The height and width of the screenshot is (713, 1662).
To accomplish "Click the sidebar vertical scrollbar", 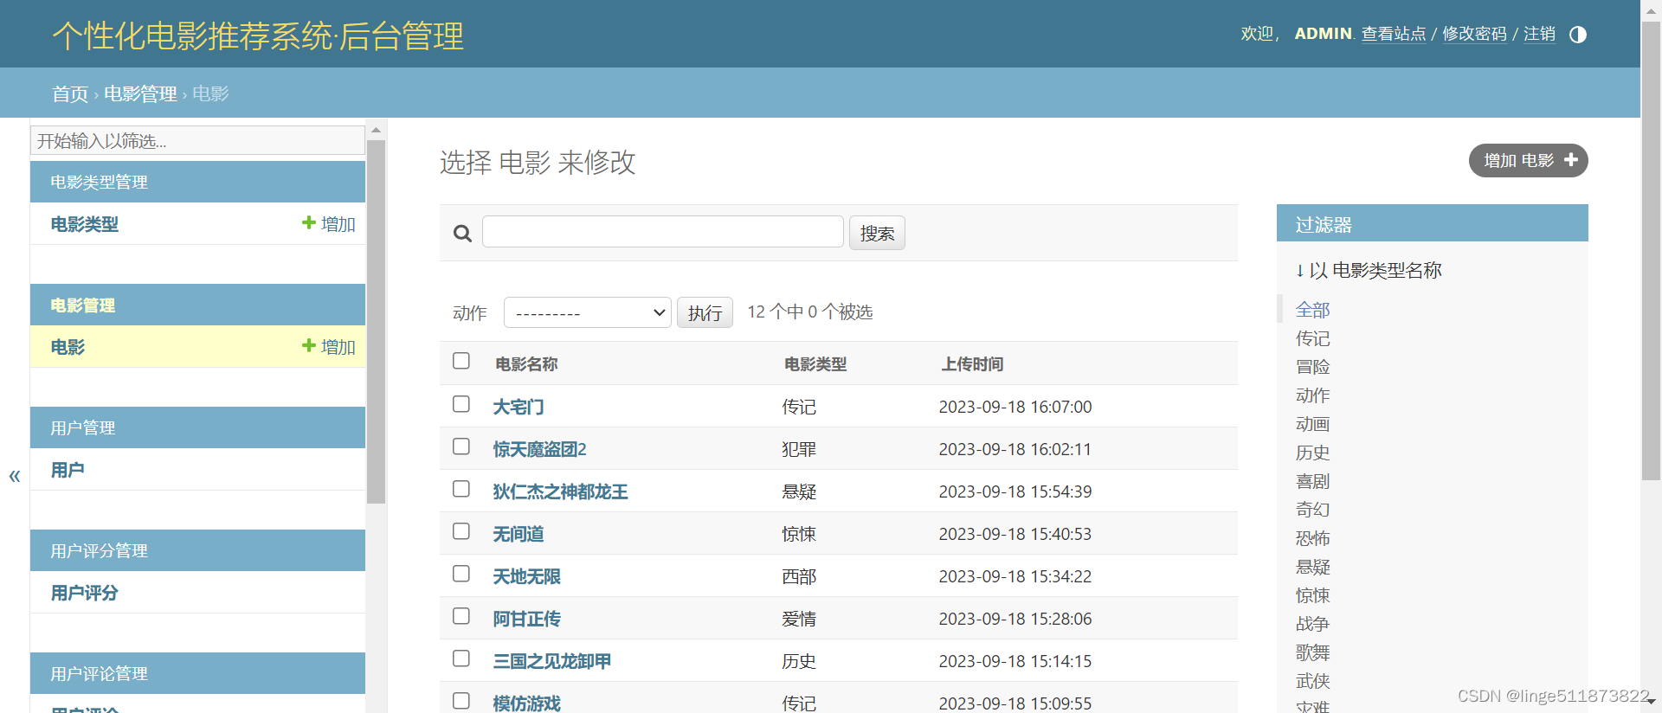I will [376, 322].
